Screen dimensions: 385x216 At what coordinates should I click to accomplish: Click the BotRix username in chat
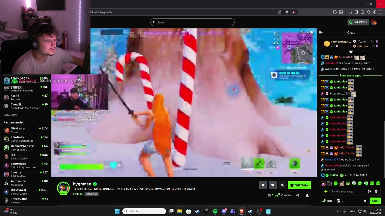point(334,175)
